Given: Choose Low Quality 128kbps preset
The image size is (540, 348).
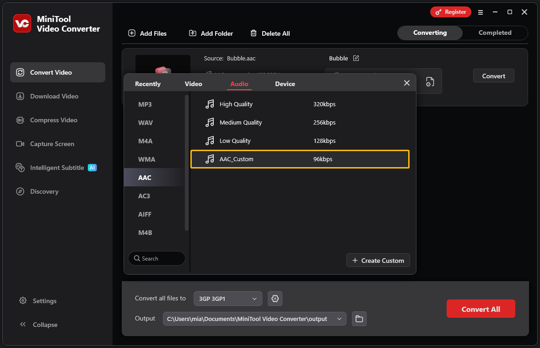Looking at the screenshot, I should pyautogui.click(x=300, y=141).
